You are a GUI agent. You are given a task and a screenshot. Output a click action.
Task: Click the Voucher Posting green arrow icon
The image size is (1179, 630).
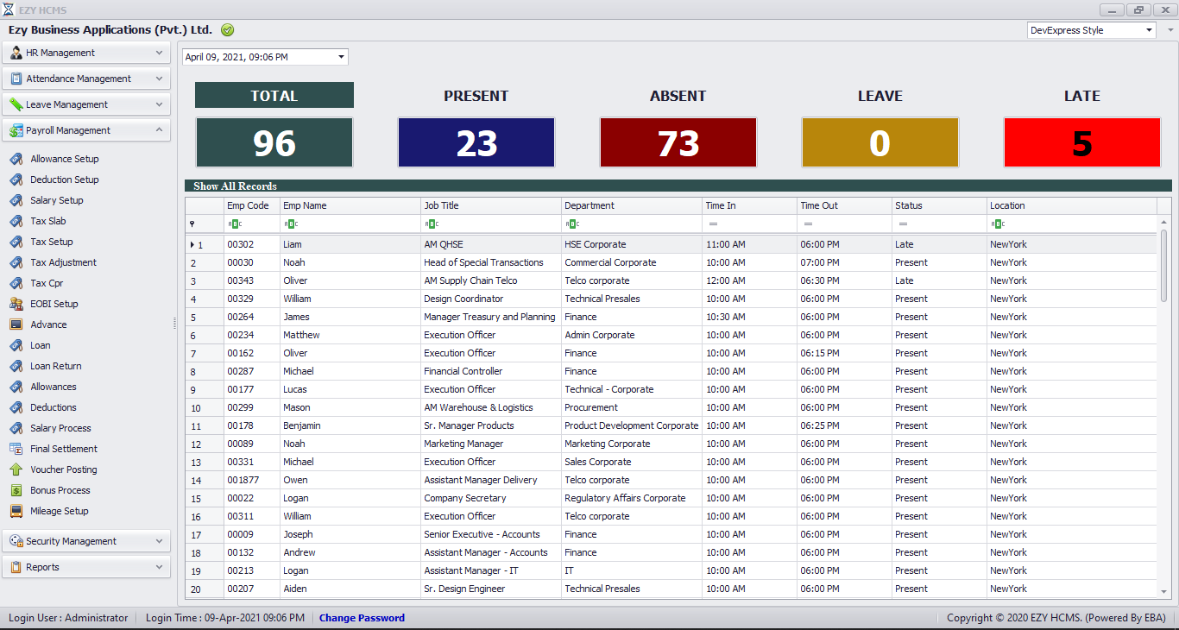point(16,469)
